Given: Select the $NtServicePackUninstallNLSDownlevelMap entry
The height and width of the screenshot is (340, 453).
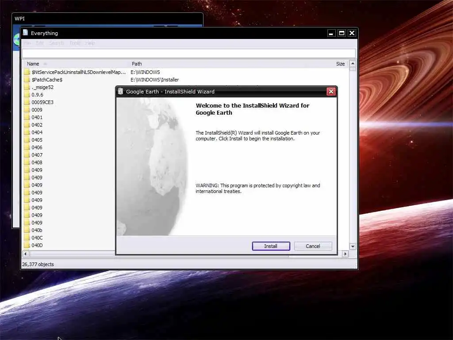Looking at the screenshot, I should (79, 72).
